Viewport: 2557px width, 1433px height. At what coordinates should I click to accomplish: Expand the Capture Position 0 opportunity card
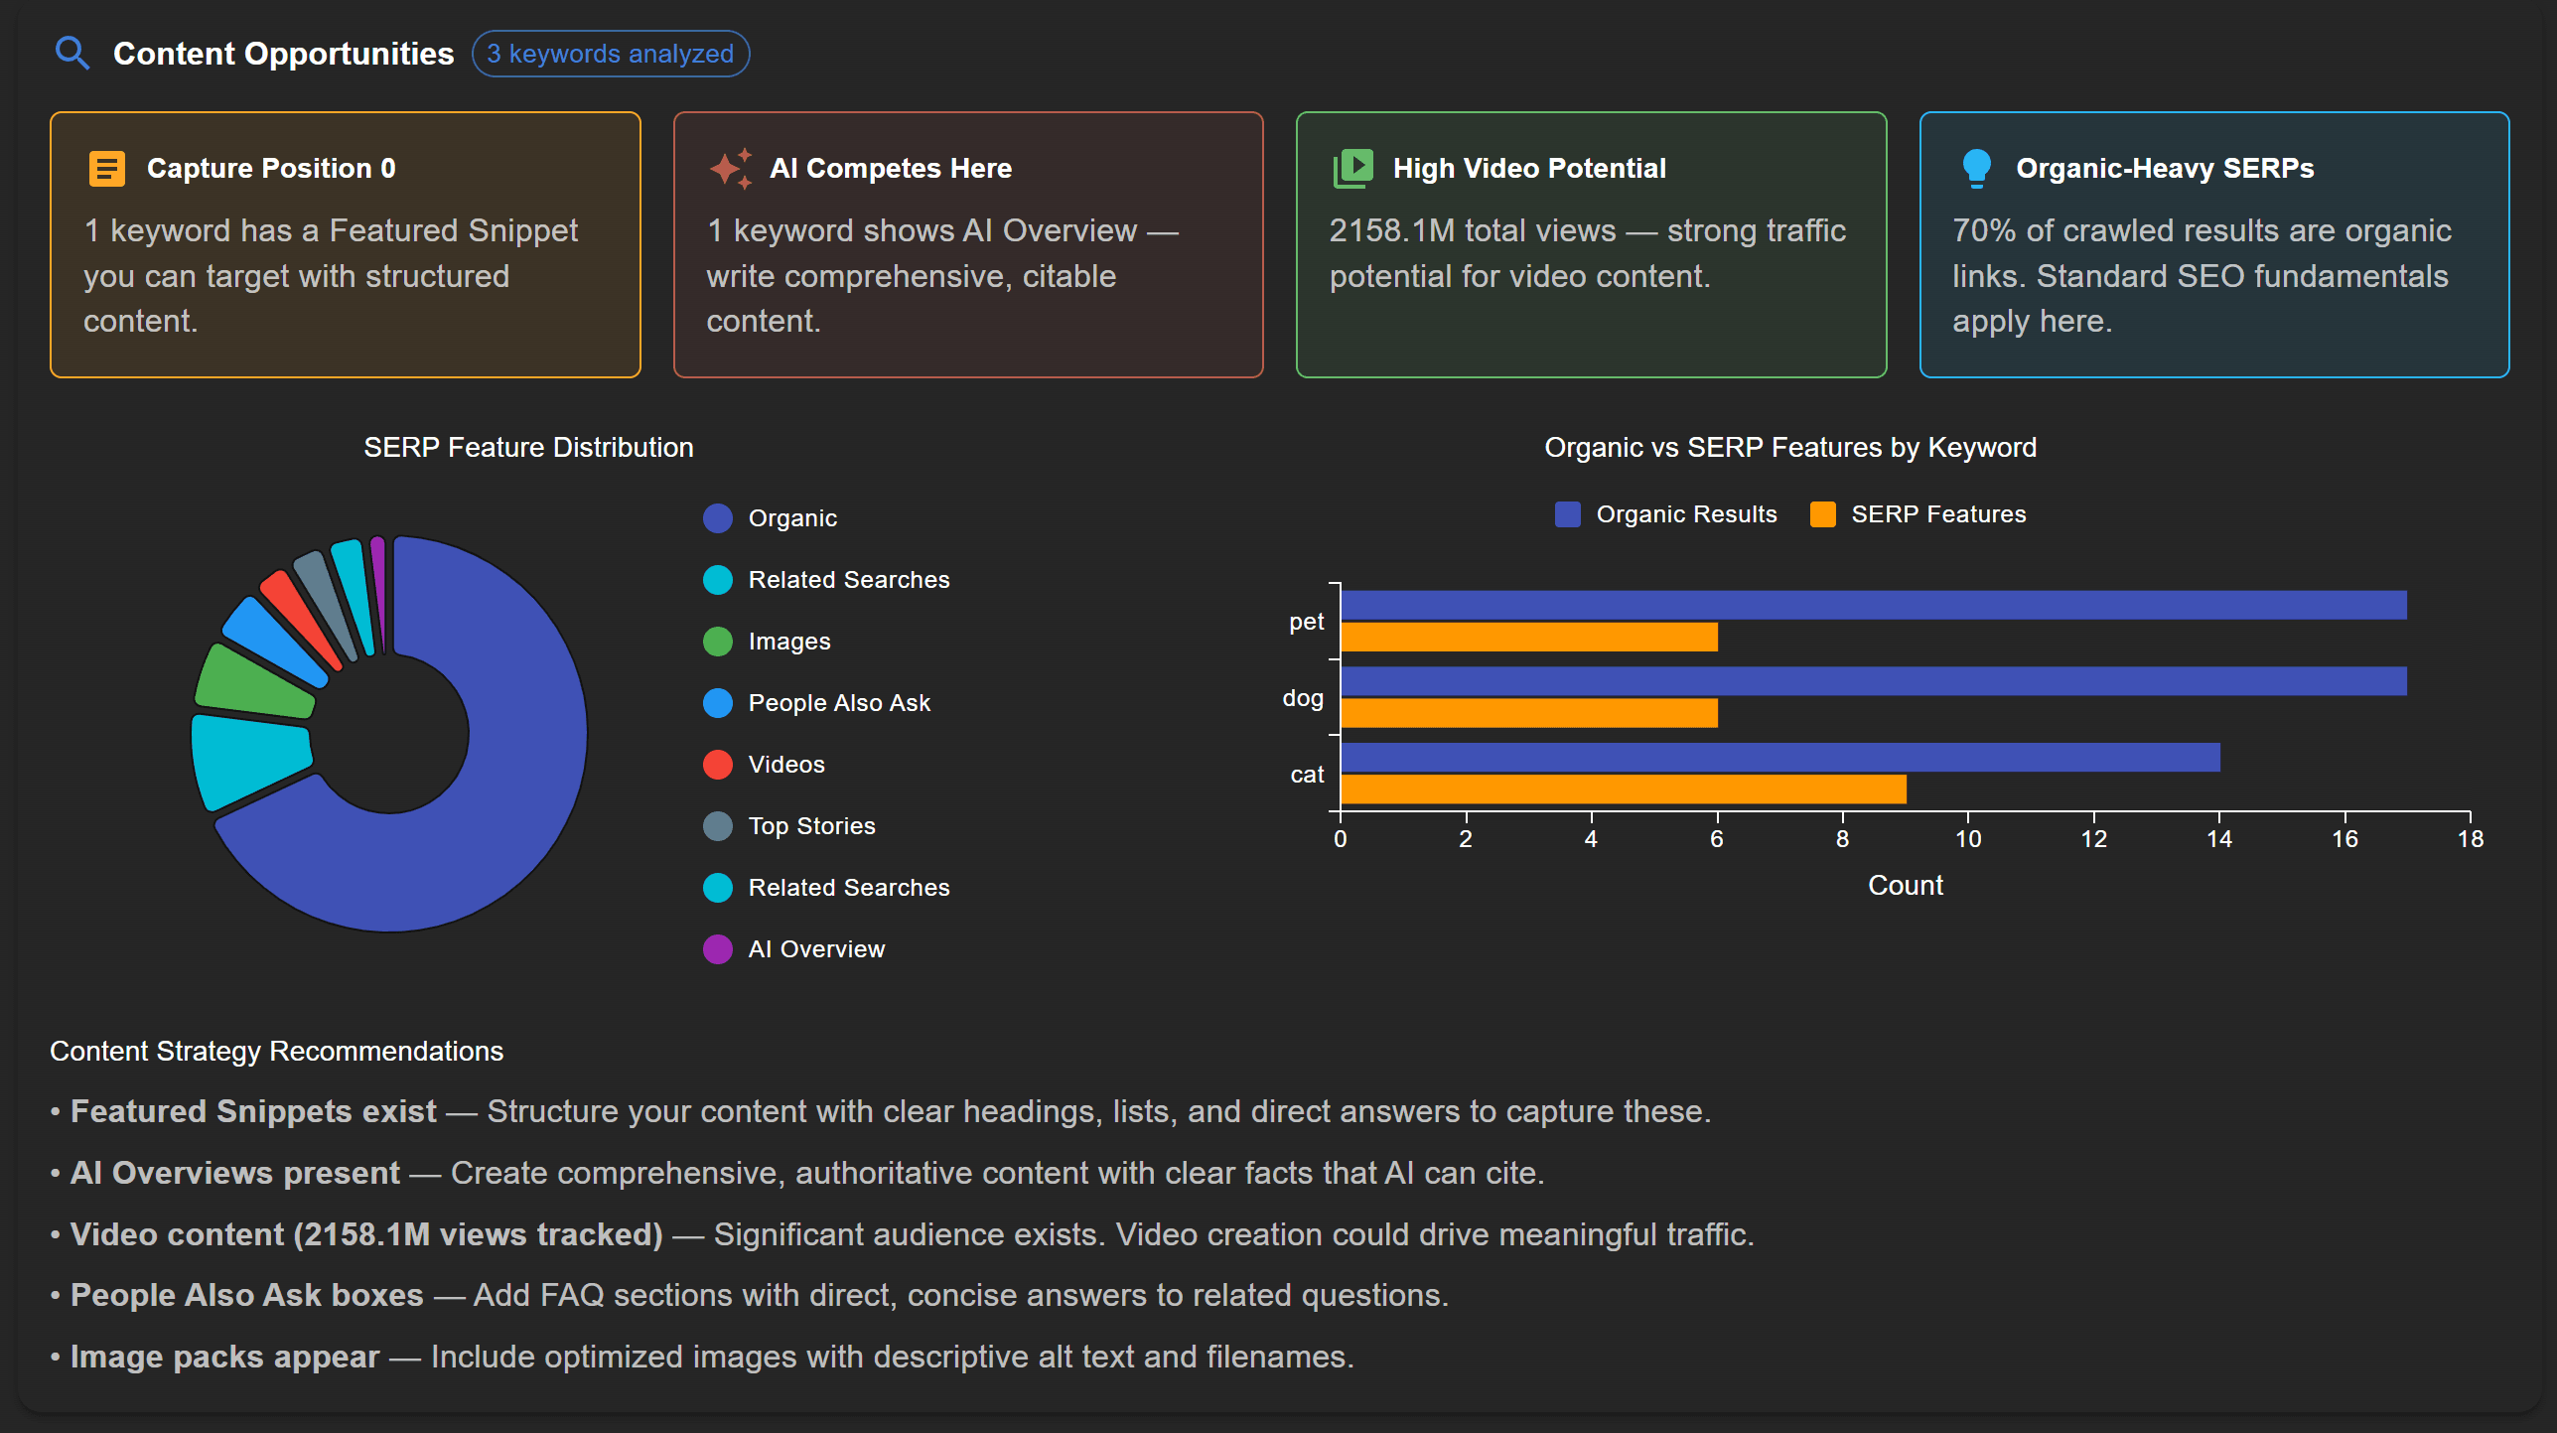click(x=346, y=244)
